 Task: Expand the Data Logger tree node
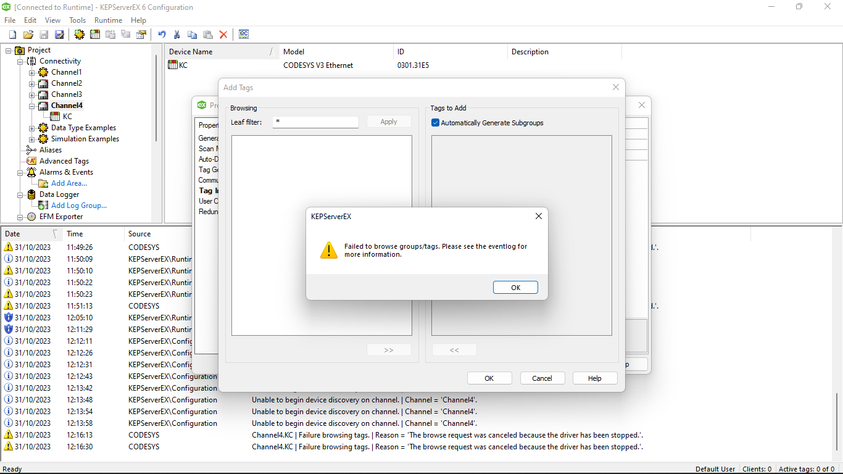tap(20, 194)
